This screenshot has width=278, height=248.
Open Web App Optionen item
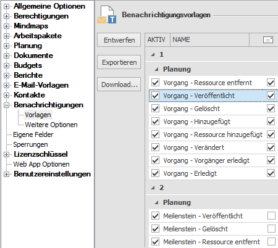[x=41, y=164]
